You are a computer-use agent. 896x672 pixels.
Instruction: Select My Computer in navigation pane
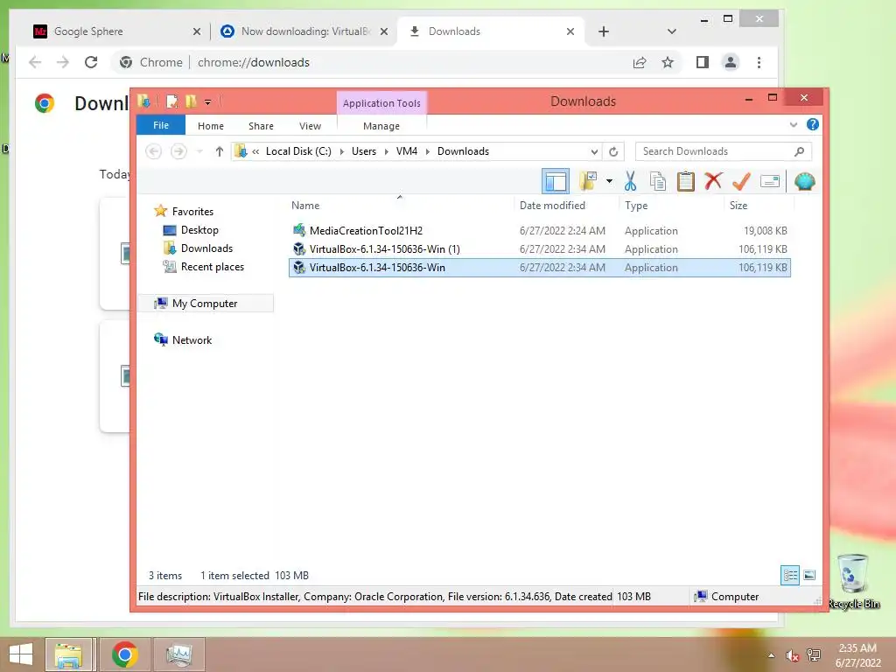(x=205, y=304)
